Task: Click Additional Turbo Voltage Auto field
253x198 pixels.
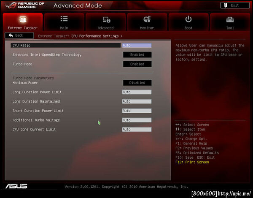Action: [137, 120]
